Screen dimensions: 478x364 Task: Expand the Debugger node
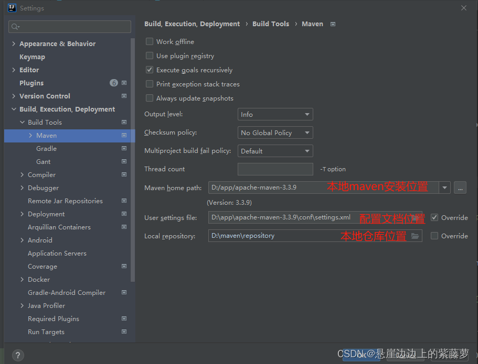pyautogui.click(x=22, y=187)
